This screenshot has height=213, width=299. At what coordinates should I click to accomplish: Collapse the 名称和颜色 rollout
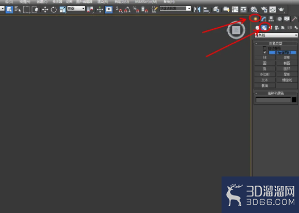[276, 93]
